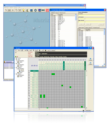The width and height of the screenshot is (112, 134).
Task: Open the Window menu in Matrix Control
Action: (x=16, y=7)
